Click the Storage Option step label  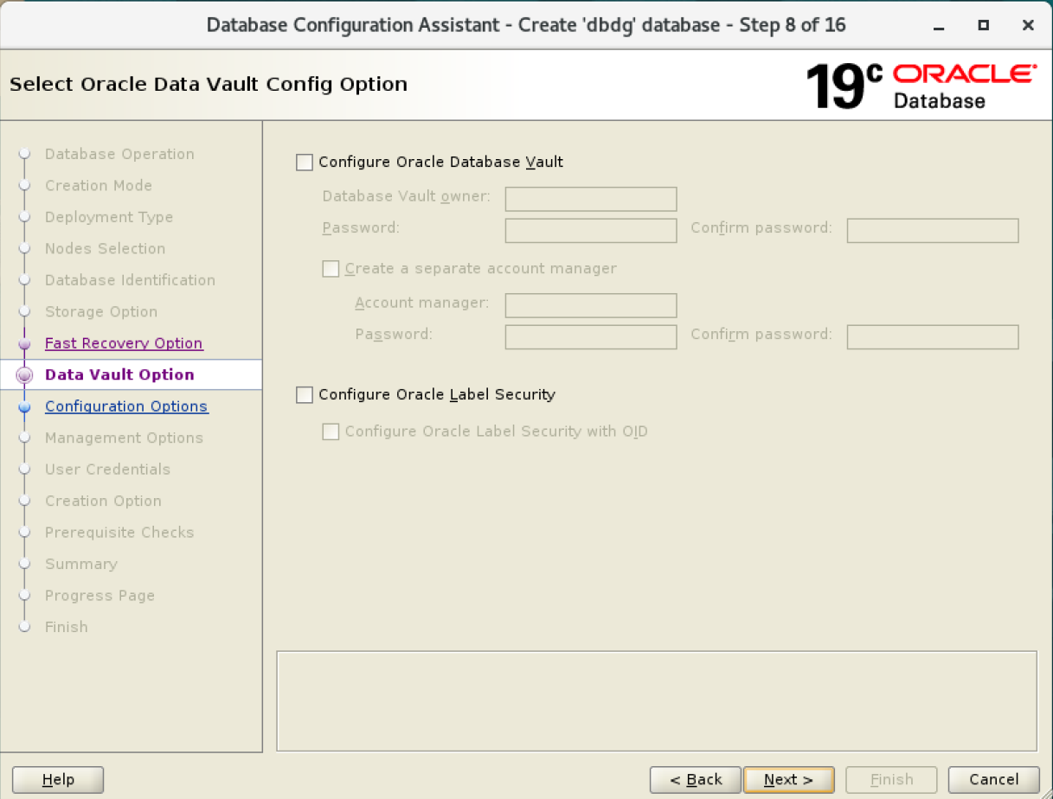point(101,312)
